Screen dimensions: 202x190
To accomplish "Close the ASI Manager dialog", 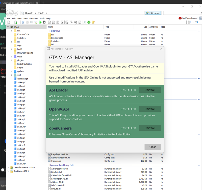I will coord(153,147).
